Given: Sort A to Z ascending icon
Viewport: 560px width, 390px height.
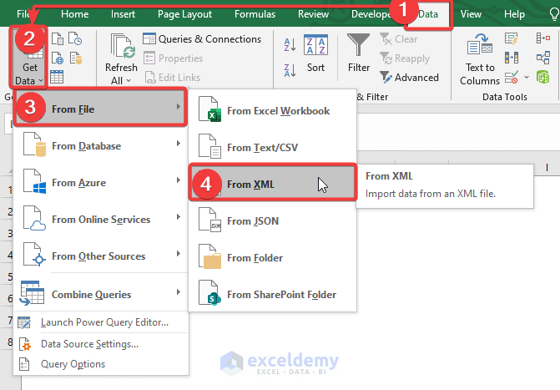Looking at the screenshot, I should click(290, 45).
